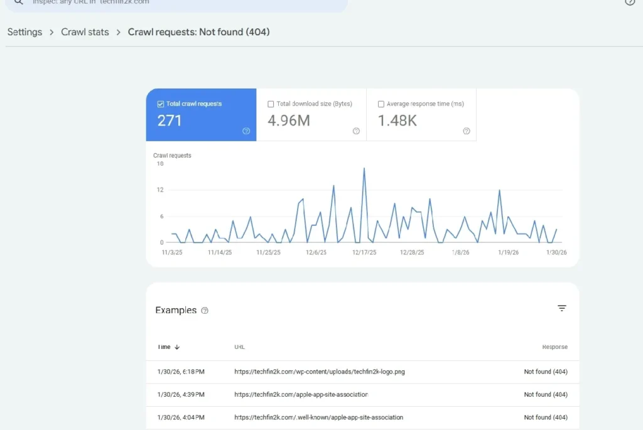Click the 12/6/25 date label on chart axis

[x=316, y=252]
